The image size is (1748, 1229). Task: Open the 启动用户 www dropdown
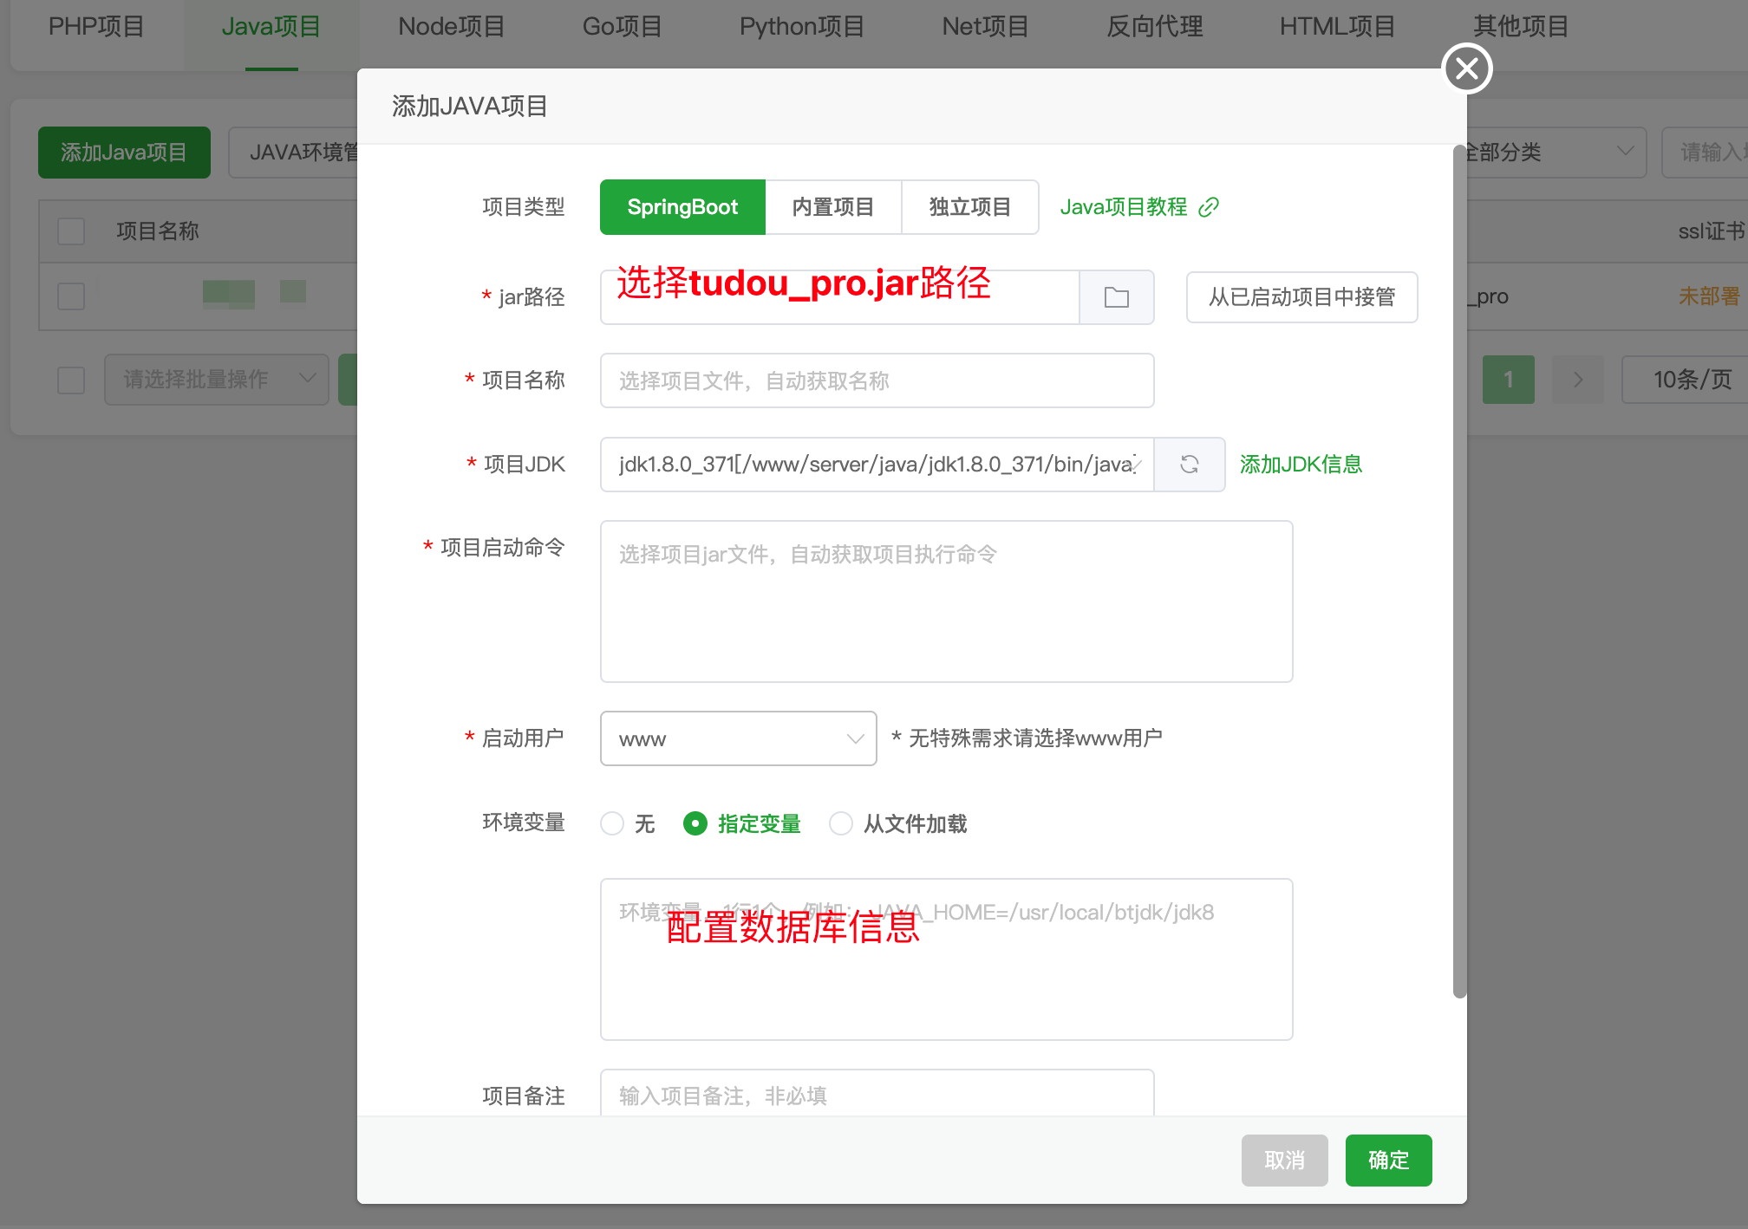[x=738, y=738]
